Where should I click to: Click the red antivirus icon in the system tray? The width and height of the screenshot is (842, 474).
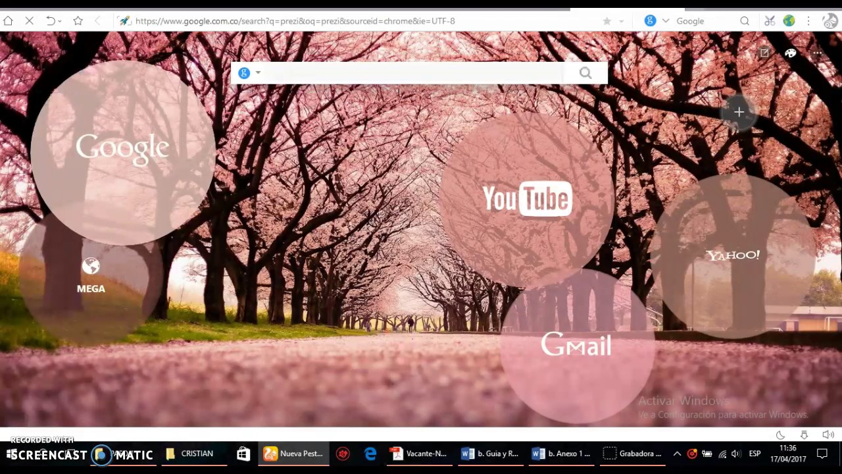click(x=692, y=454)
